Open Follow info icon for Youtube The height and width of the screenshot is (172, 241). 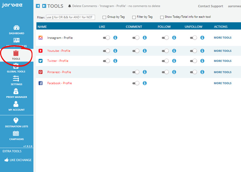pyautogui.click(x=174, y=51)
